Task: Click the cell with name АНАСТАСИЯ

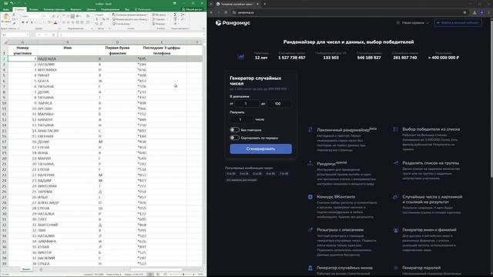Action: point(68,131)
